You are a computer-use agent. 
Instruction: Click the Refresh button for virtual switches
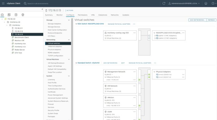(x=211, y=20)
